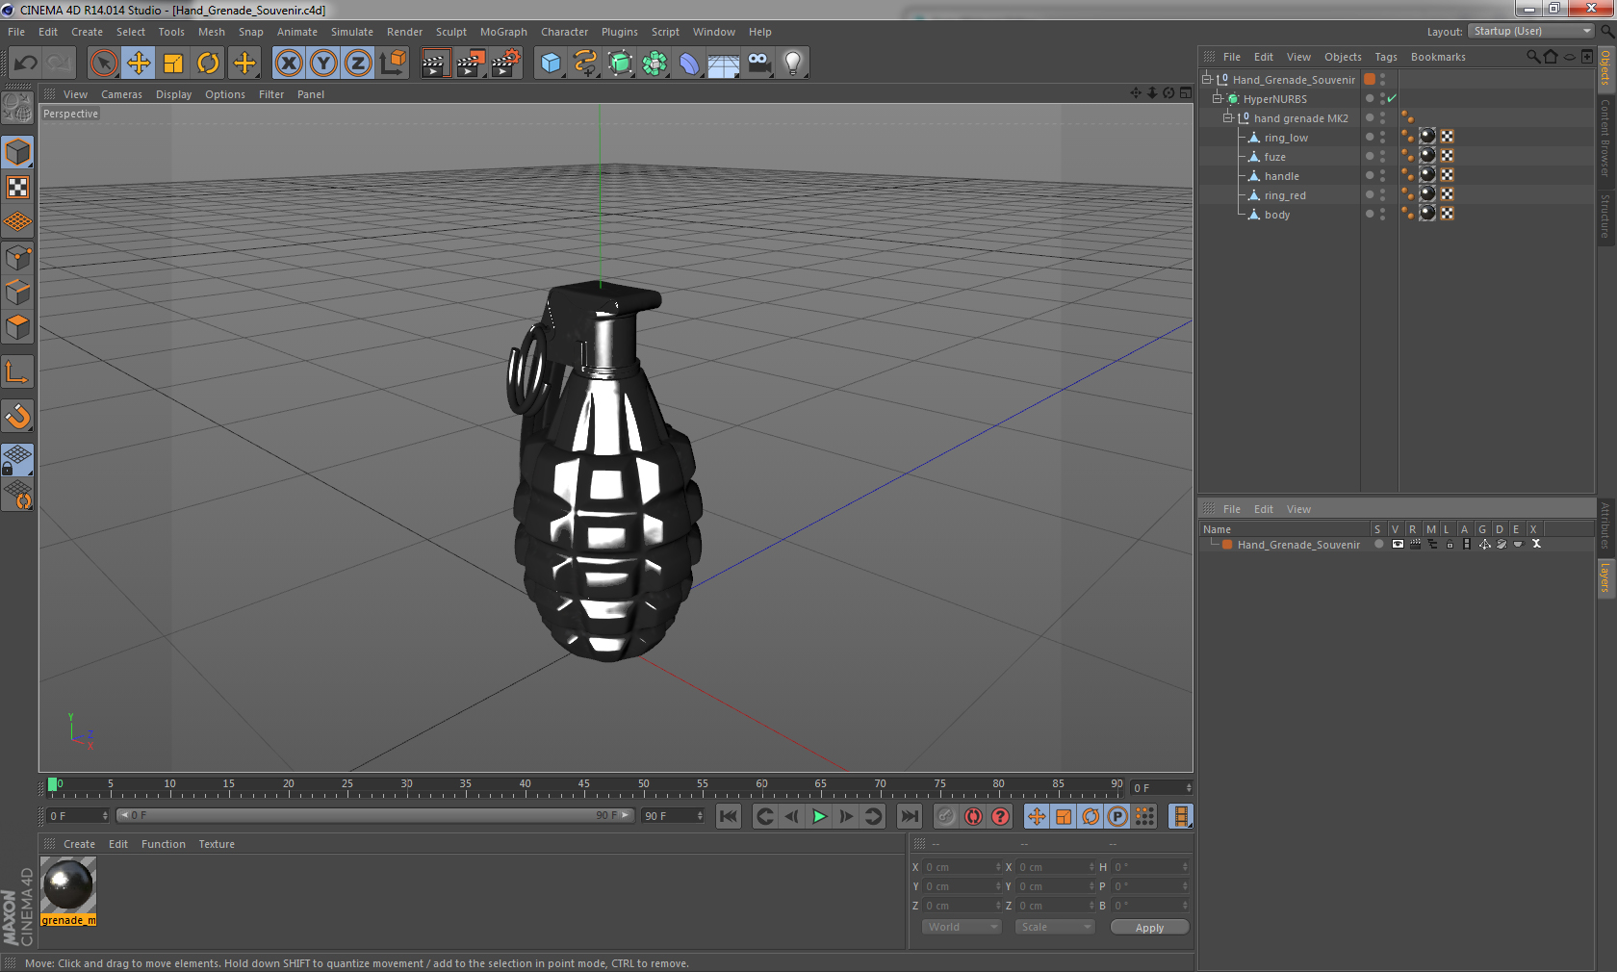Select the ring_red object
Image resolution: width=1617 pixels, height=972 pixels.
[x=1285, y=195]
